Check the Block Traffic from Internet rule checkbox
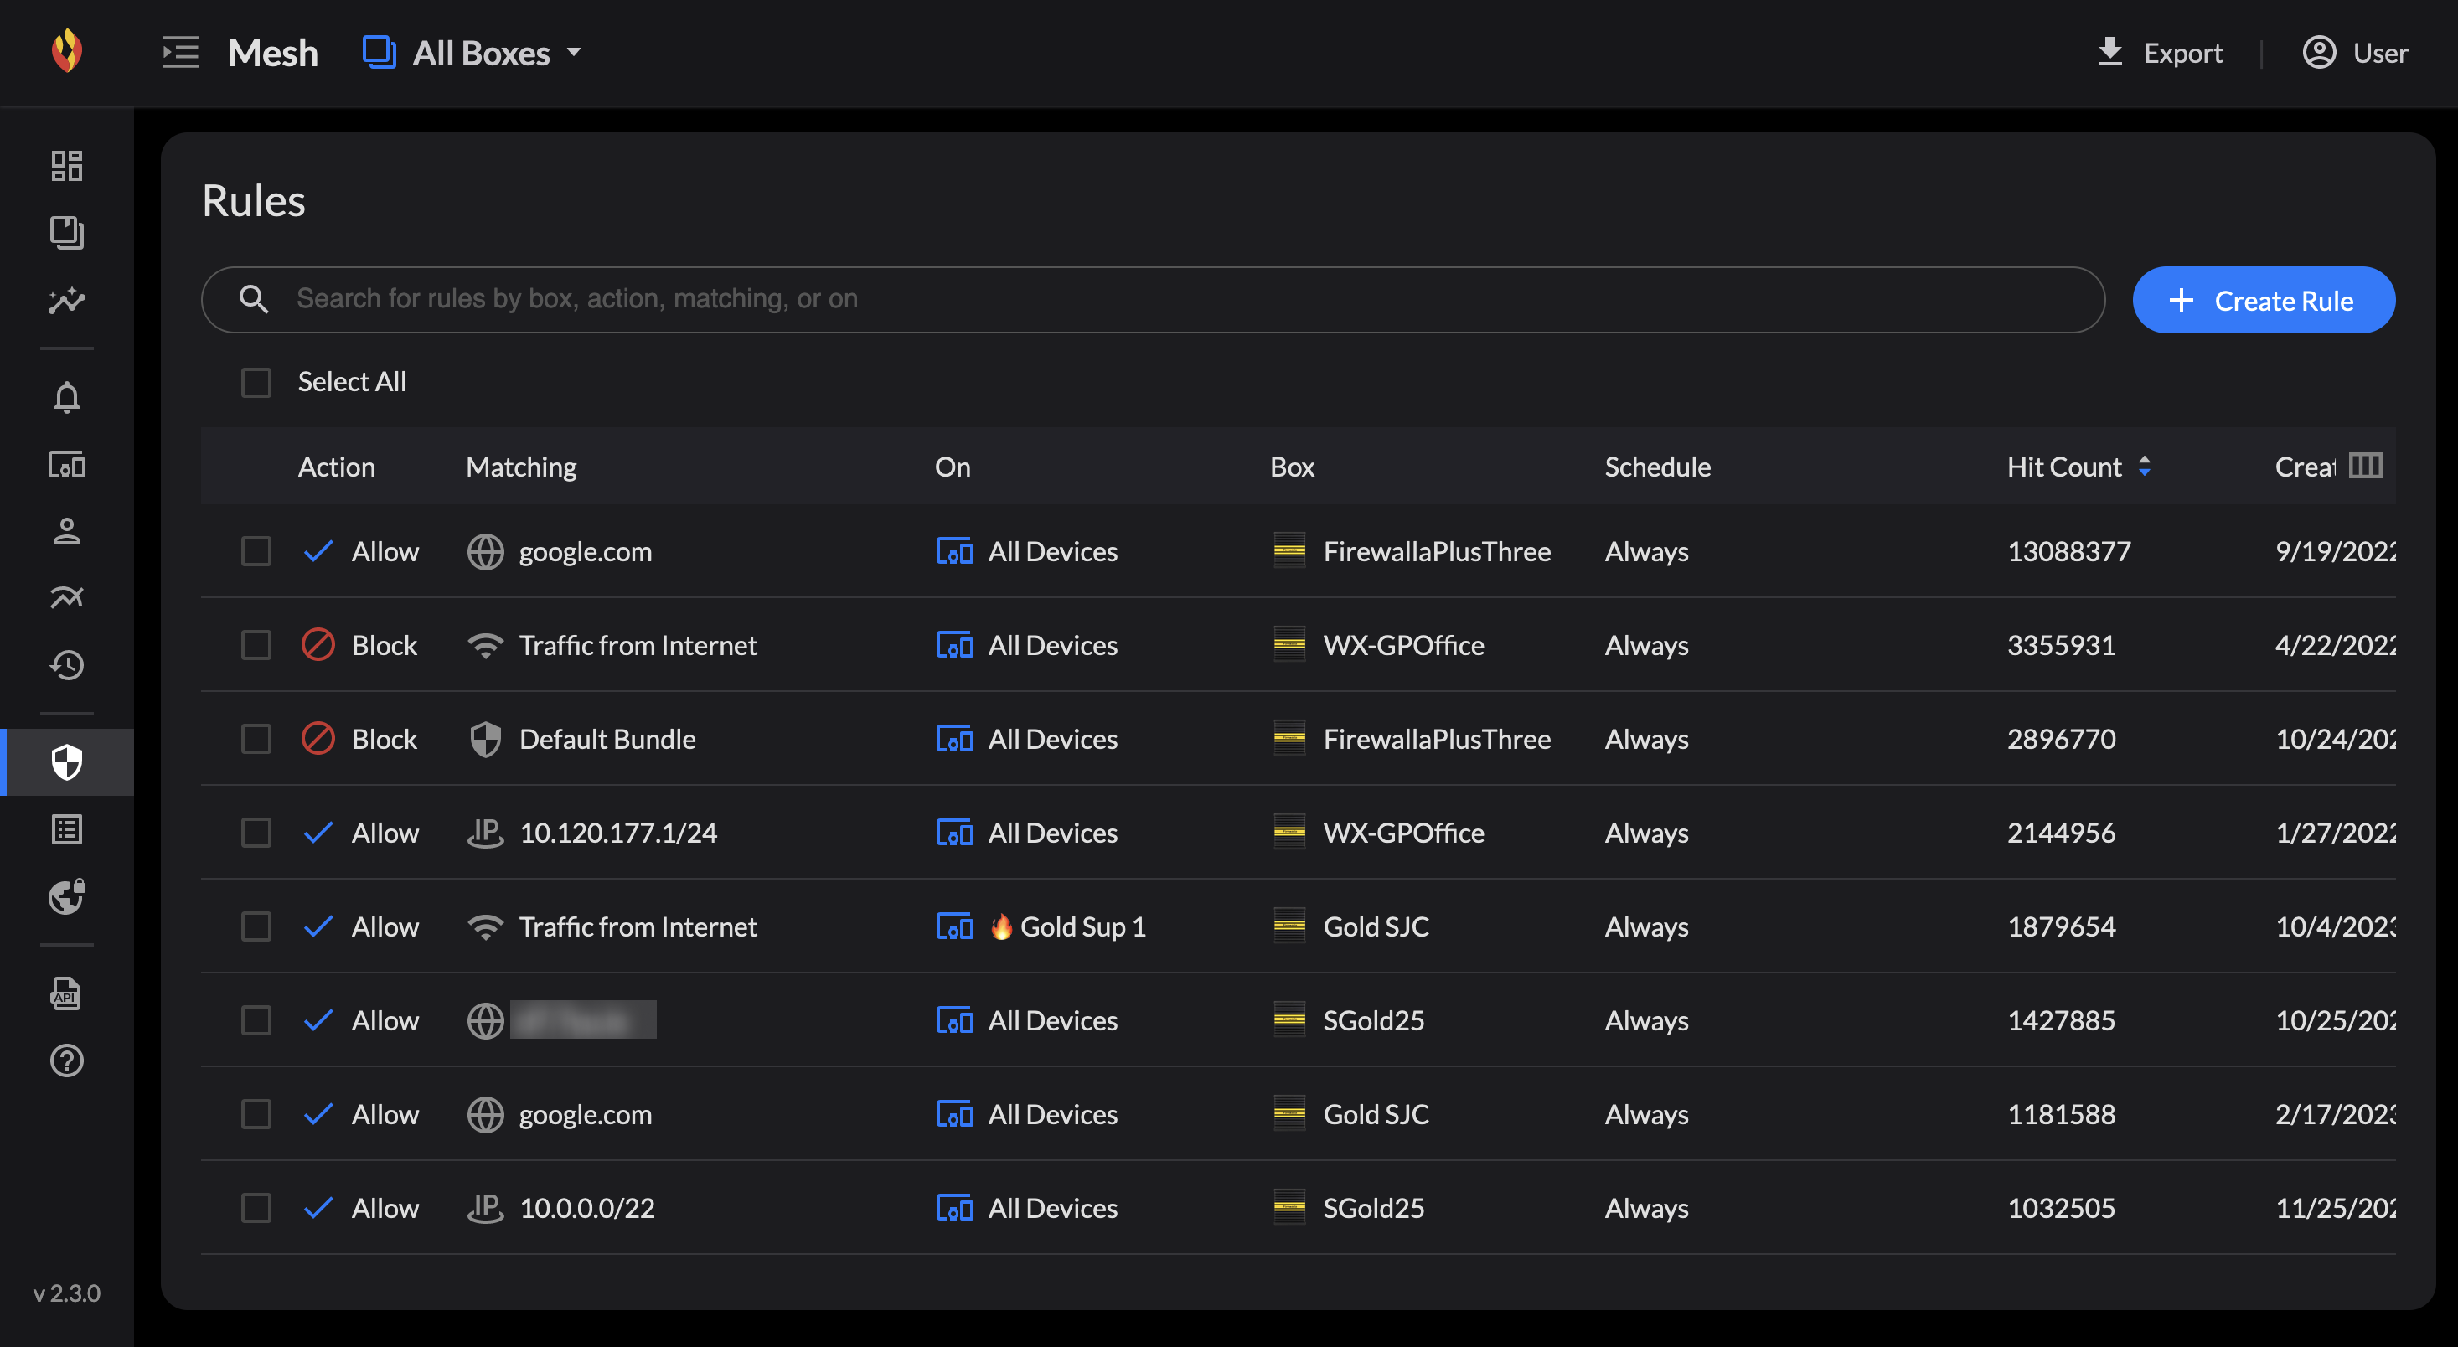 point(256,645)
